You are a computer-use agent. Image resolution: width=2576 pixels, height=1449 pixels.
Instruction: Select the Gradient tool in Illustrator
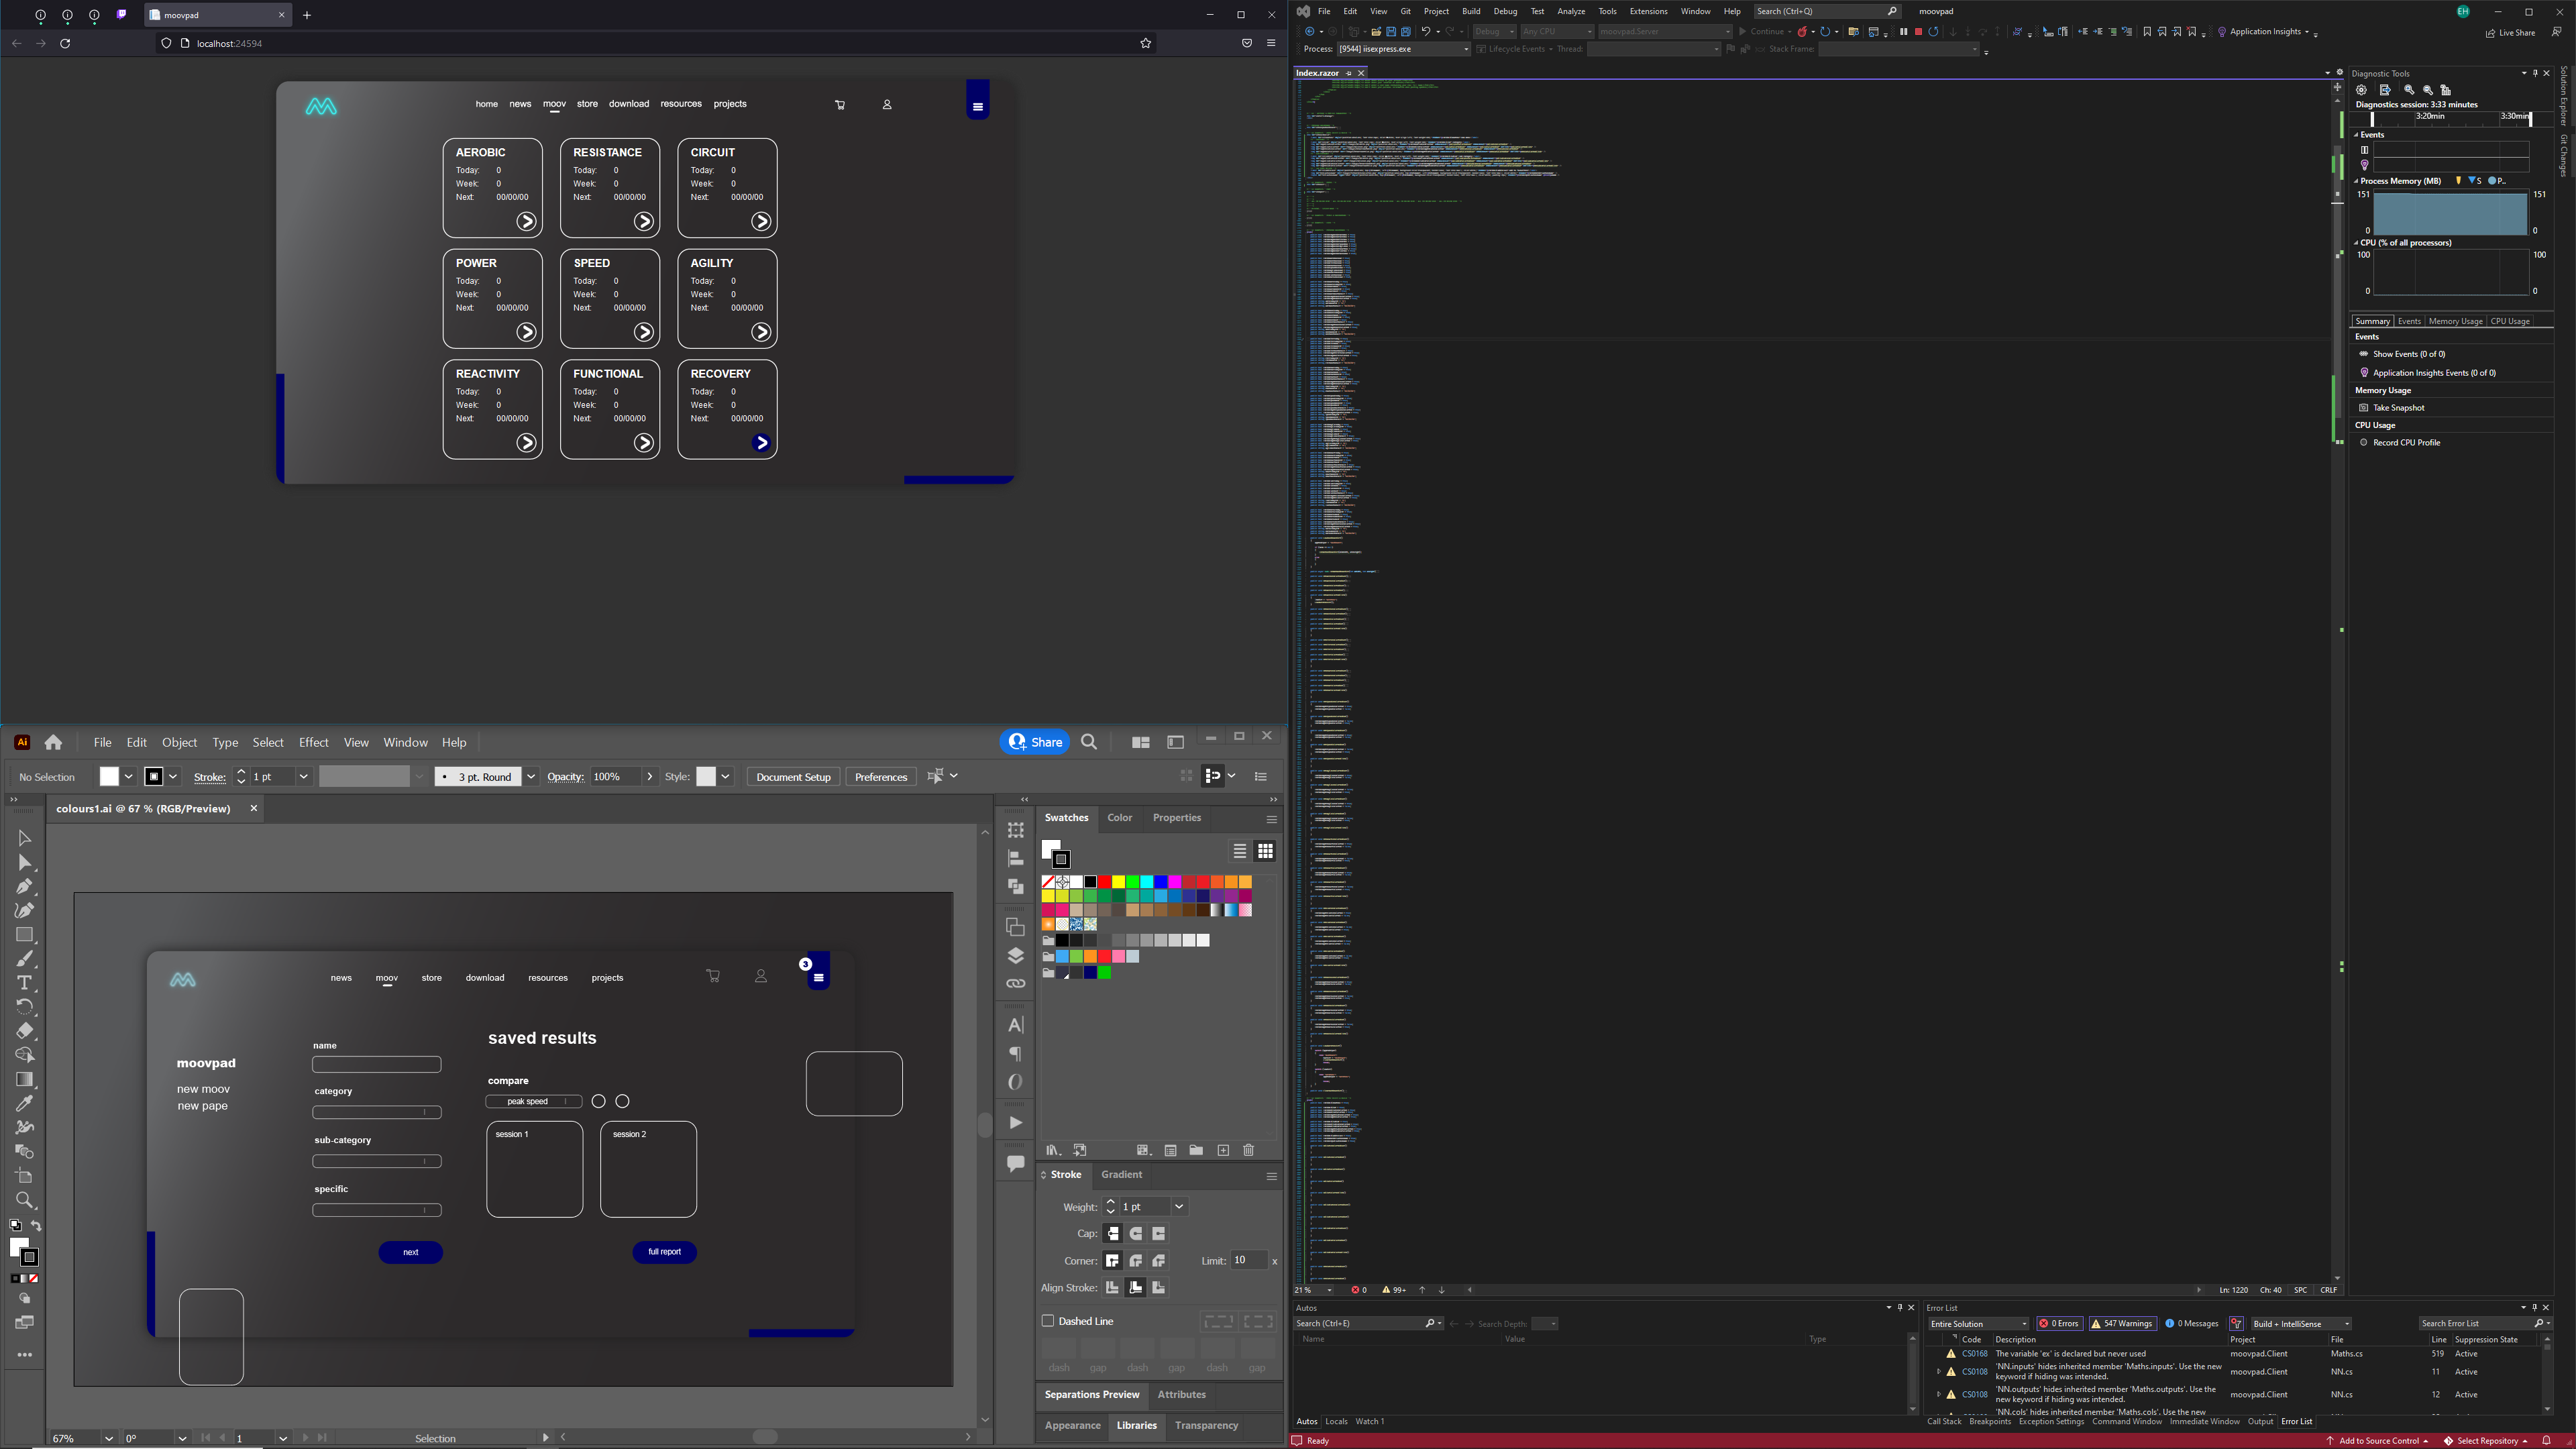click(x=25, y=1080)
